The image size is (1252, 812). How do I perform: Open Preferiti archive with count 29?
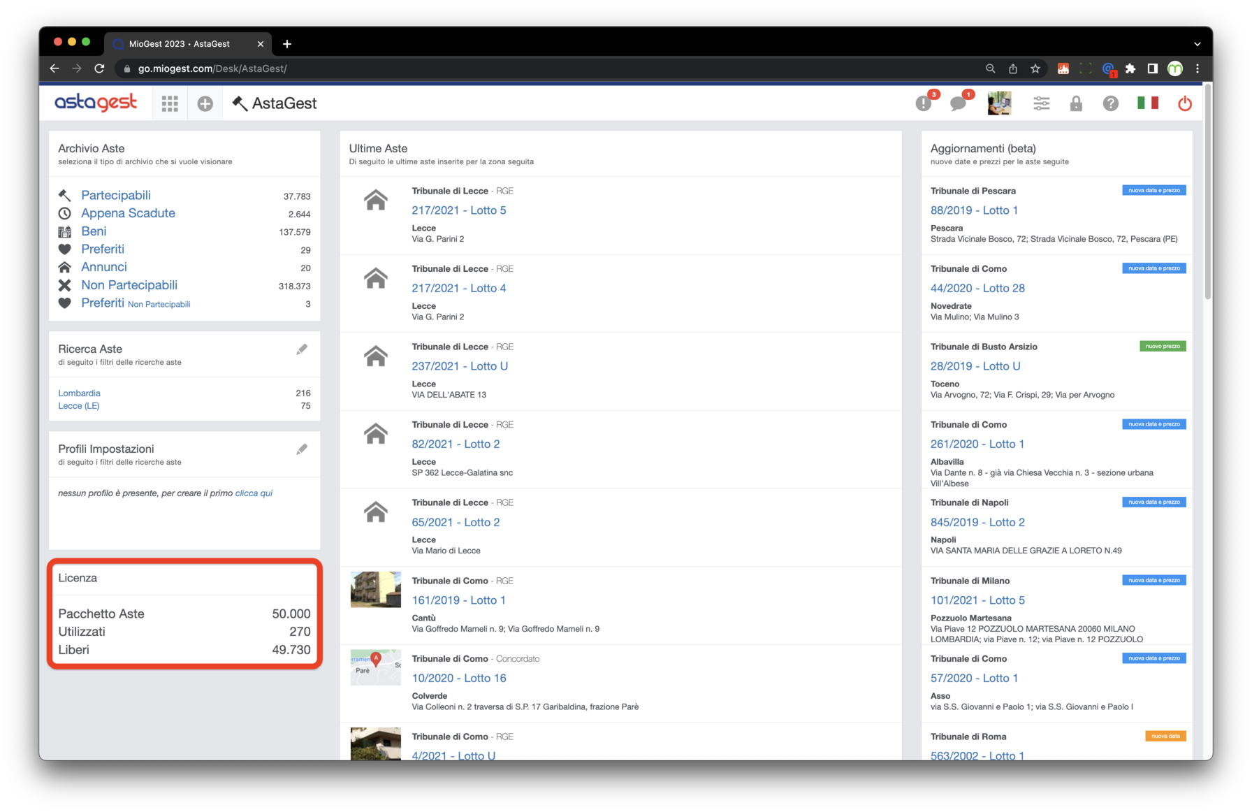pyautogui.click(x=103, y=249)
